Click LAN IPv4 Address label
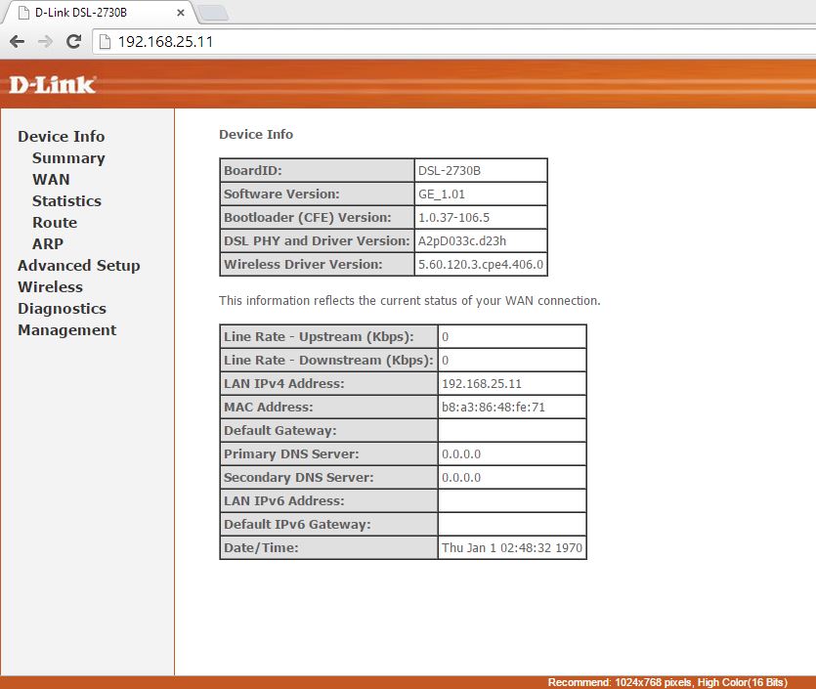816x689 pixels. pos(284,383)
